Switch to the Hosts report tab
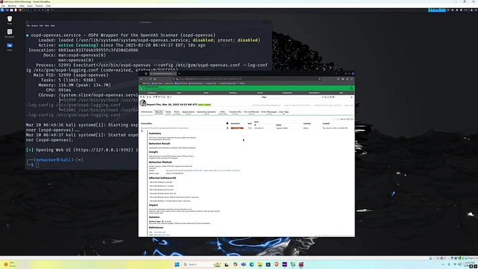Image resolution: width=478 pixels, height=269 pixels. 167,112
